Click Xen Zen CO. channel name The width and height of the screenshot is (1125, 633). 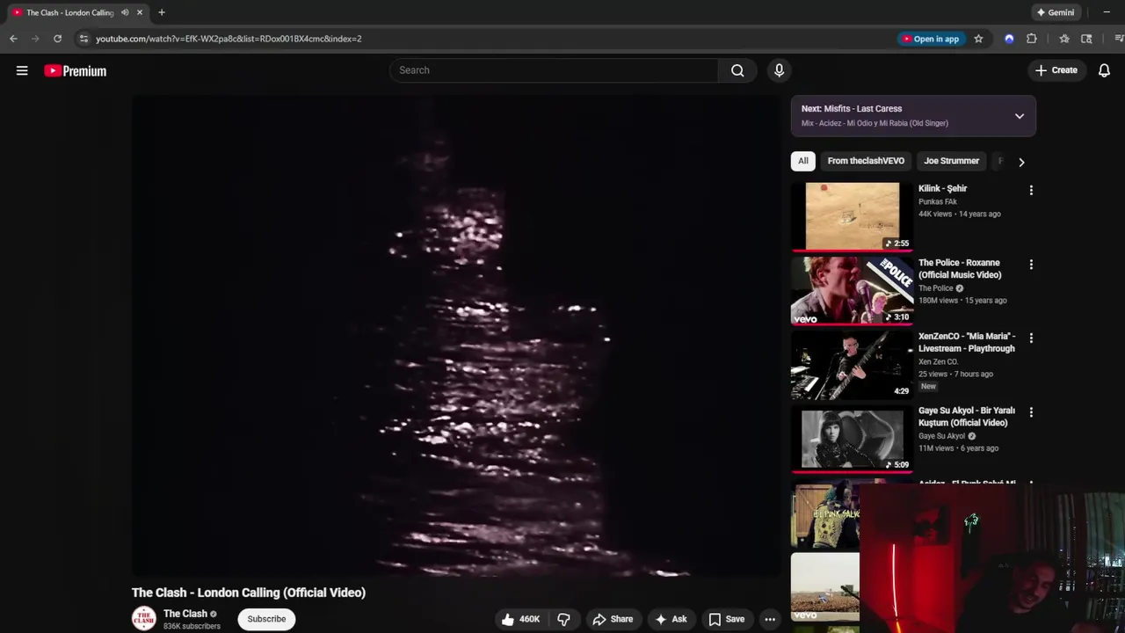click(938, 362)
